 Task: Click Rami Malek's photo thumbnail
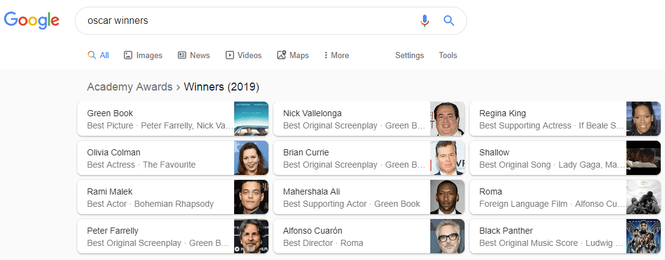tap(251, 197)
